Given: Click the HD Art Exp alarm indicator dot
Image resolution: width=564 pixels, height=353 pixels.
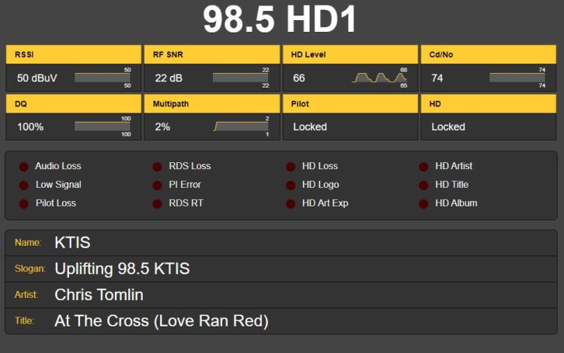Looking at the screenshot, I should 291,203.
